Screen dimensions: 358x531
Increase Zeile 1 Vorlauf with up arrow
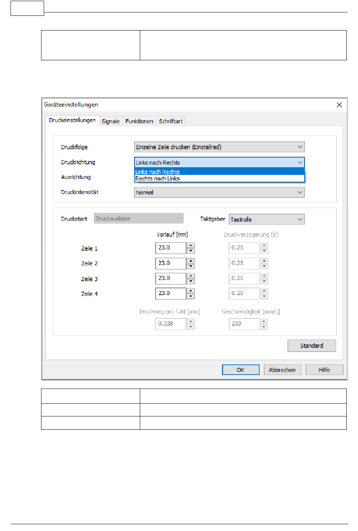coord(191,245)
